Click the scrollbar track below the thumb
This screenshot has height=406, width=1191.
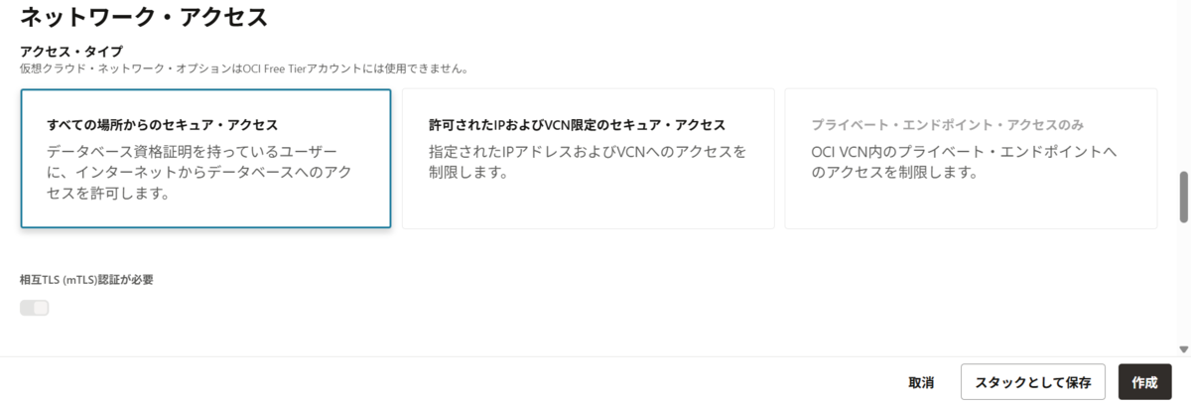point(1183,283)
